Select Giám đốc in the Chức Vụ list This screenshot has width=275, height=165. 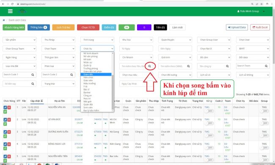click(96, 74)
